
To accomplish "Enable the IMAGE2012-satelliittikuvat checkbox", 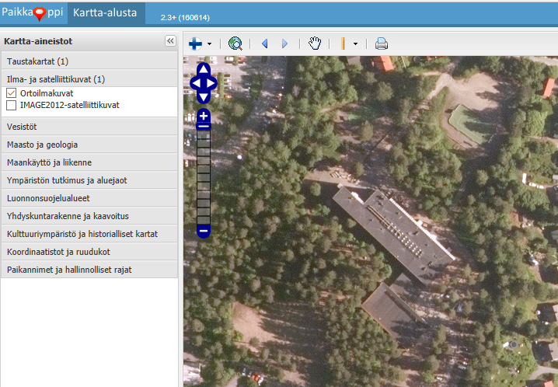I will (12, 105).
